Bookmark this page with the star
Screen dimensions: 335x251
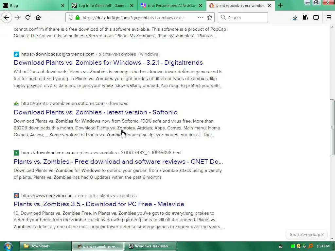pyautogui.click(x=210, y=18)
